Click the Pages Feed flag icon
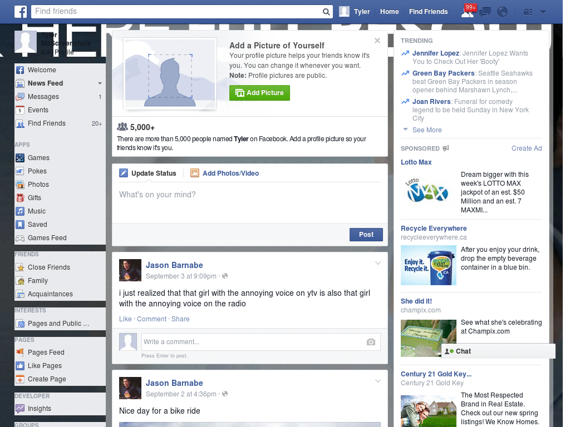The width and height of the screenshot is (570, 427). 20,352
